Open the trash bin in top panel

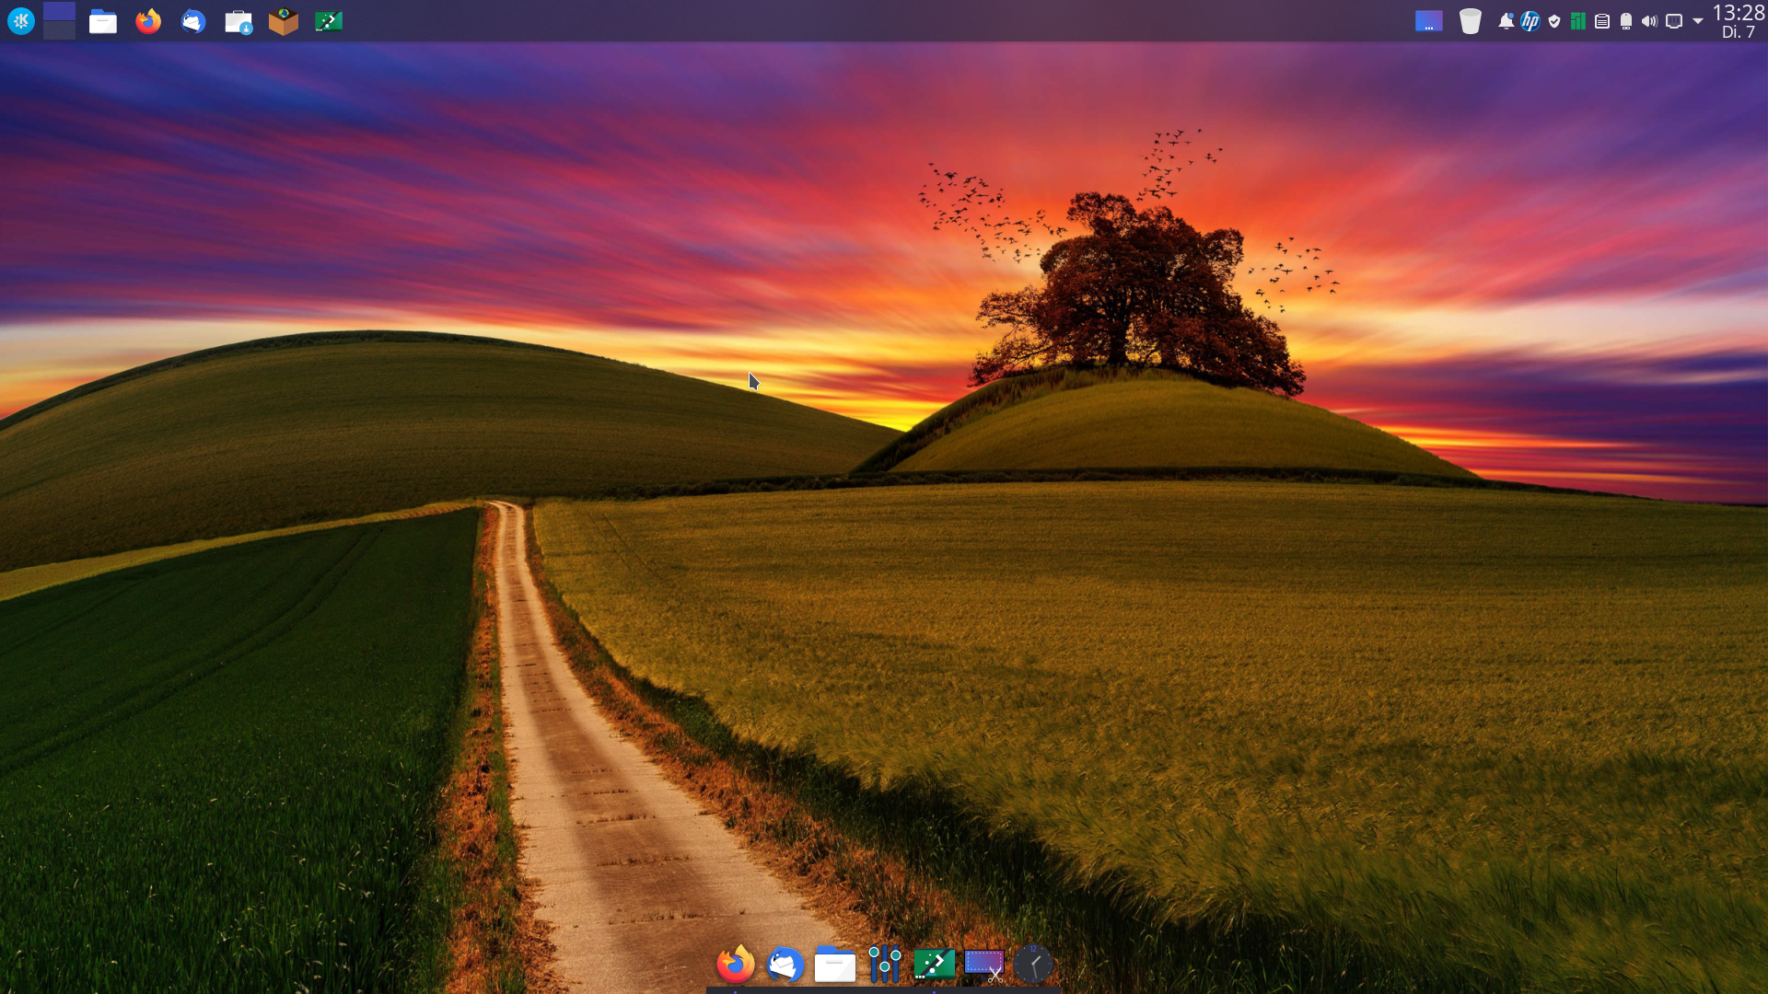coord(1471,21)
